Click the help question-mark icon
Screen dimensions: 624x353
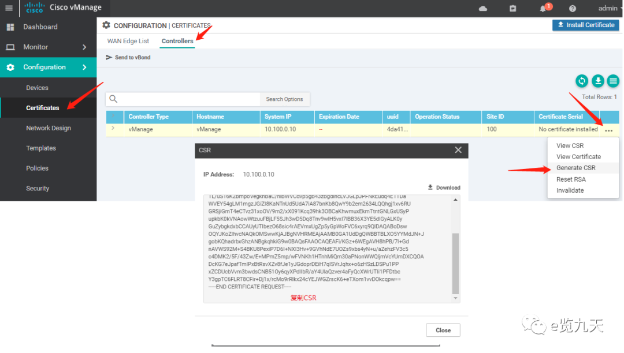pyautogui.click(x=571, y=8)
